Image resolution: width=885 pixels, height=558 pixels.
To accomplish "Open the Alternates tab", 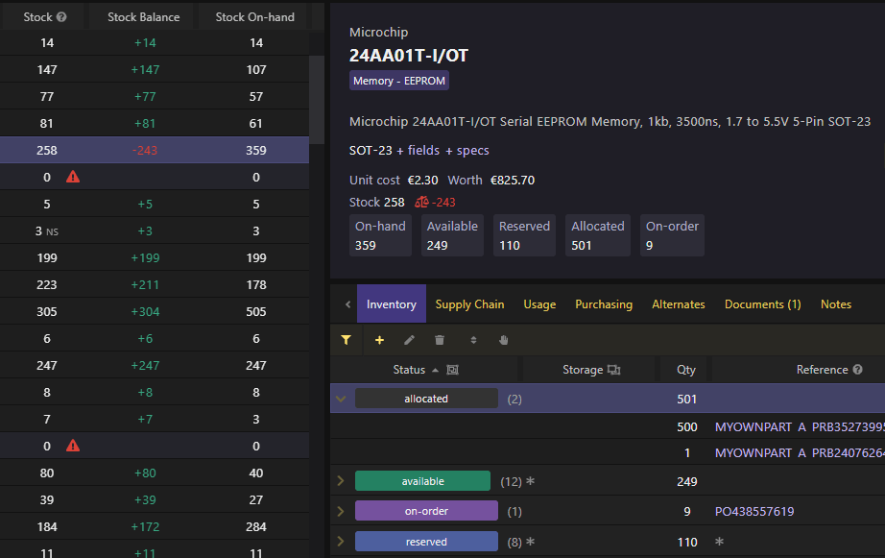I will click(679, 303).
